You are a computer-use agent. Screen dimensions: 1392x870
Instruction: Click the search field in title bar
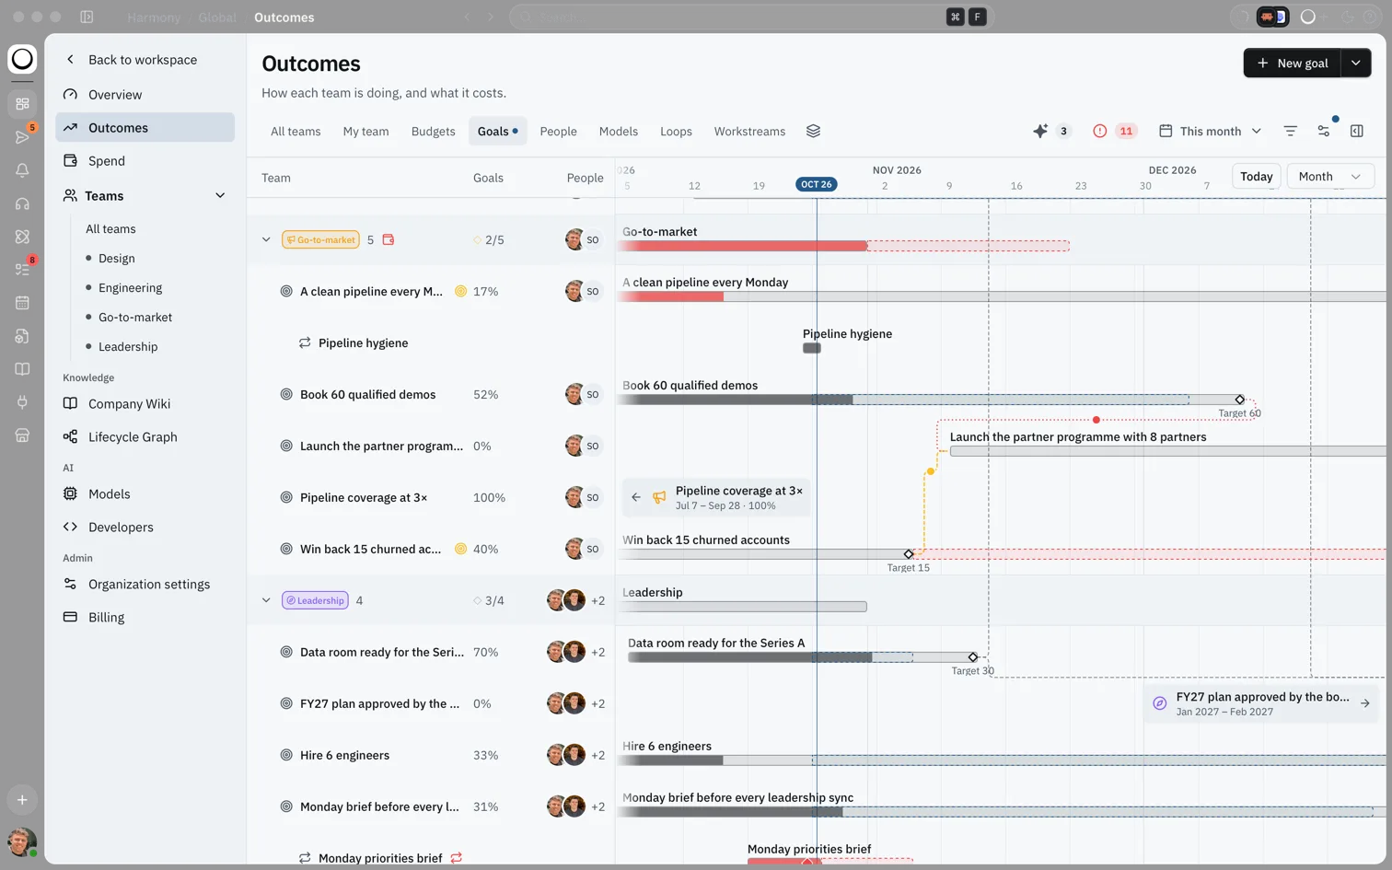(751, 17)
